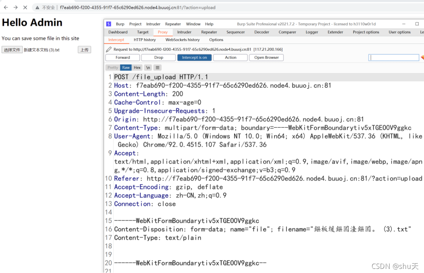Minimize the Burp Suite window

[x=404, y=24]
